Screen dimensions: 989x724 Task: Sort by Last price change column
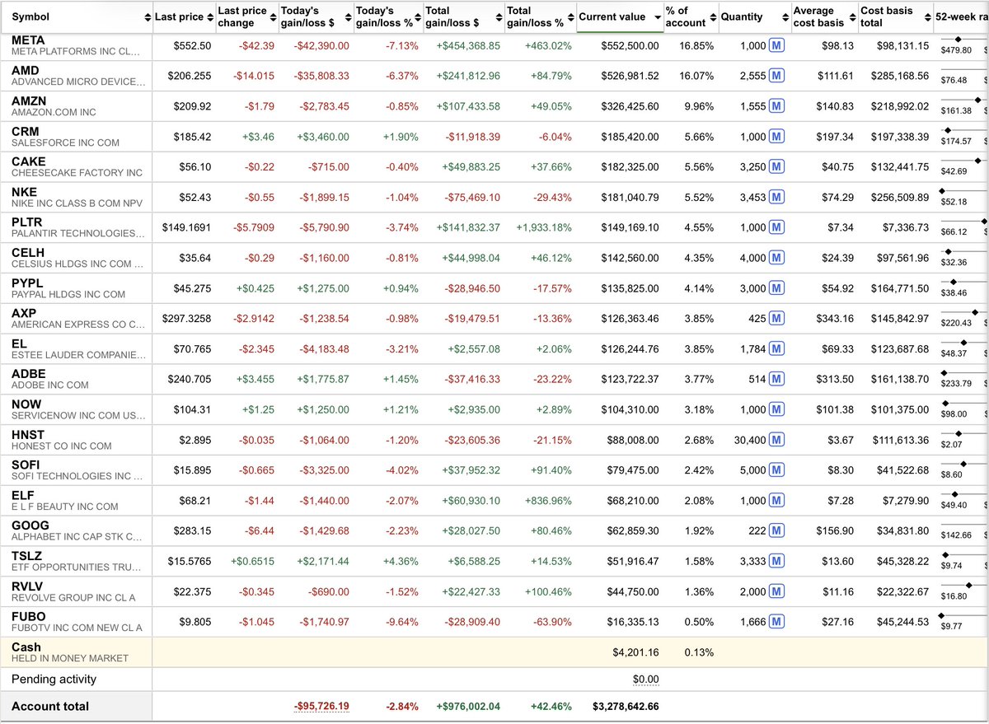(x=246, y=17)
